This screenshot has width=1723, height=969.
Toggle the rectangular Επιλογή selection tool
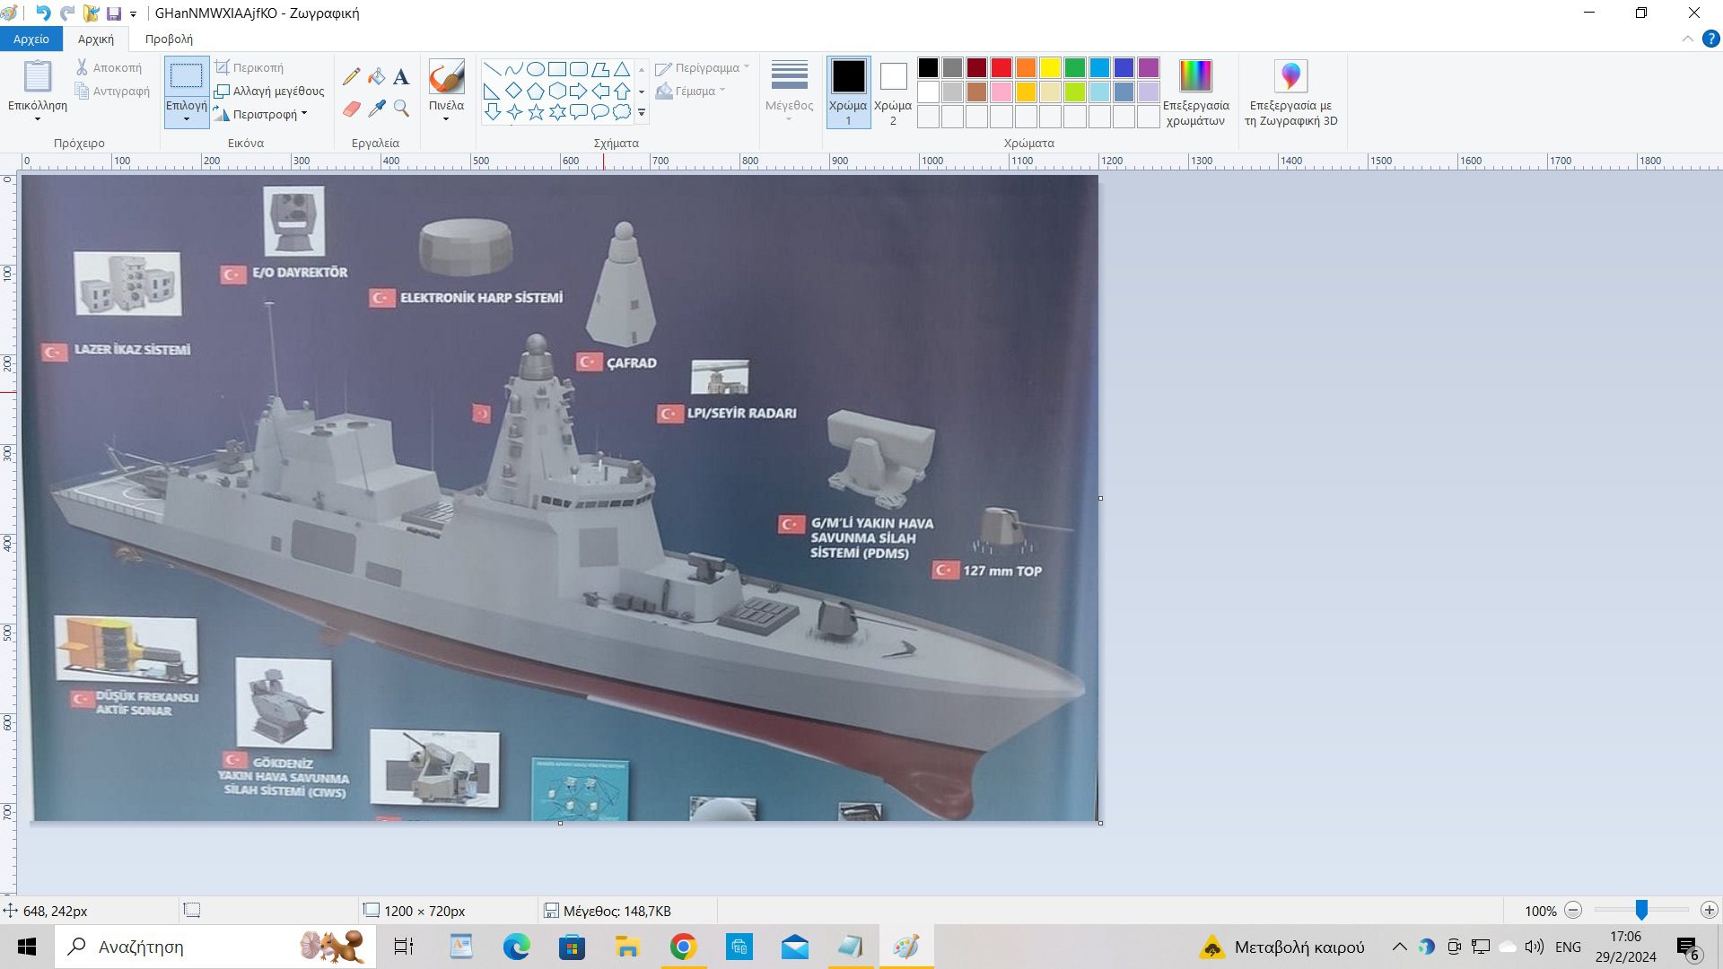click(x=187, y=76)
